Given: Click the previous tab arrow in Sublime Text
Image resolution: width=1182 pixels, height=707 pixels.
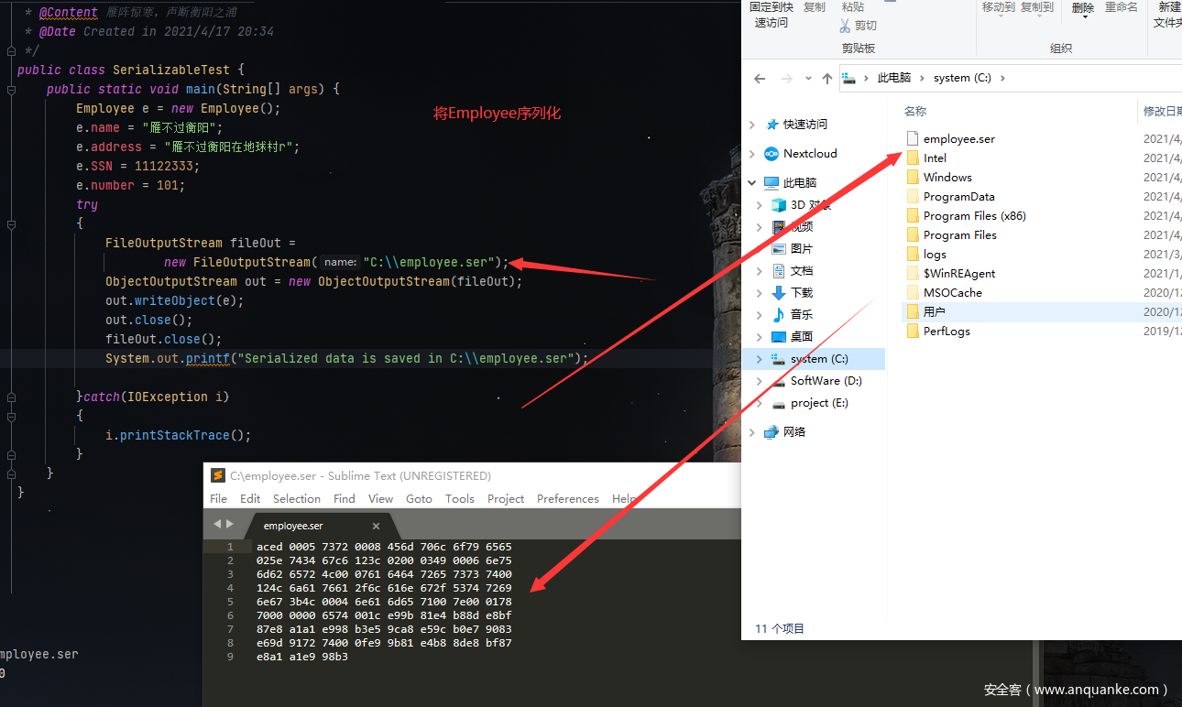Looking at the screenshot, I should click(218, 525).
